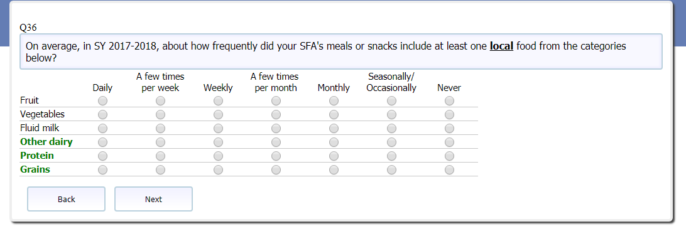Mark Fluid milk as Daily

(x=102, y=129)
